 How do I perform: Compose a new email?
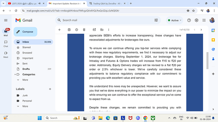26,32
